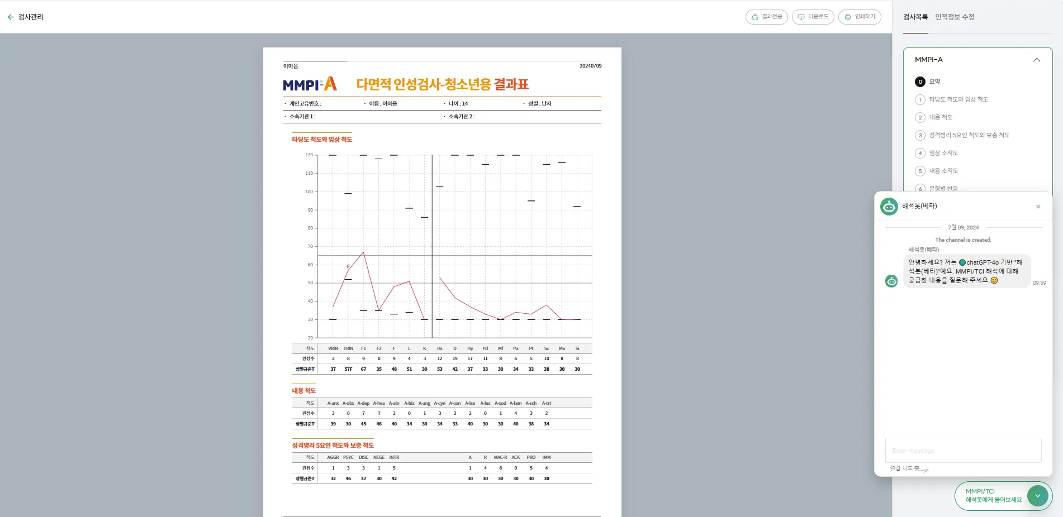Collapse chat with the green chevron button

[x=1038, y=496]
